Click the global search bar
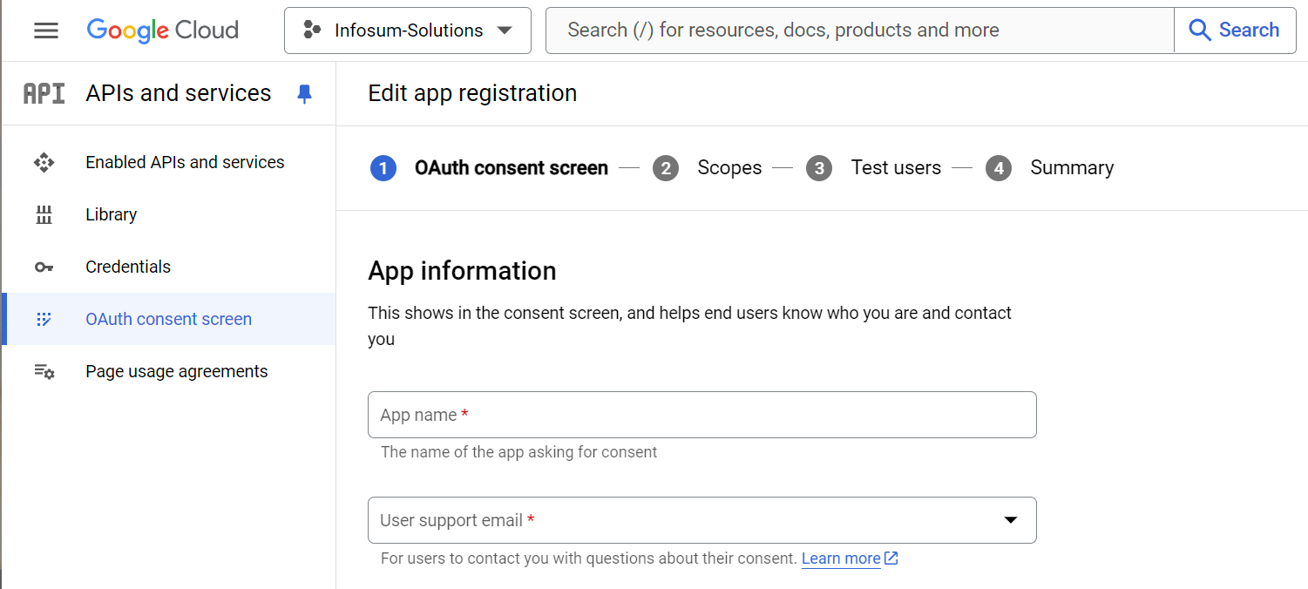The width and height of the screenshot is (1308, 589). [859, 30]
